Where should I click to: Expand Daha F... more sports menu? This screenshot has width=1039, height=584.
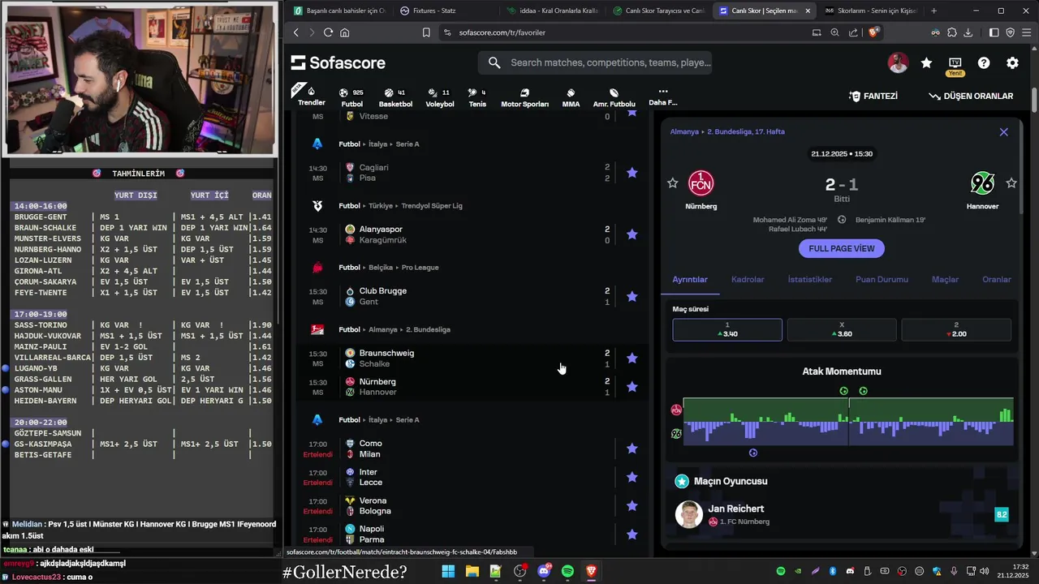pyautogui.click(x=662, y=97)
